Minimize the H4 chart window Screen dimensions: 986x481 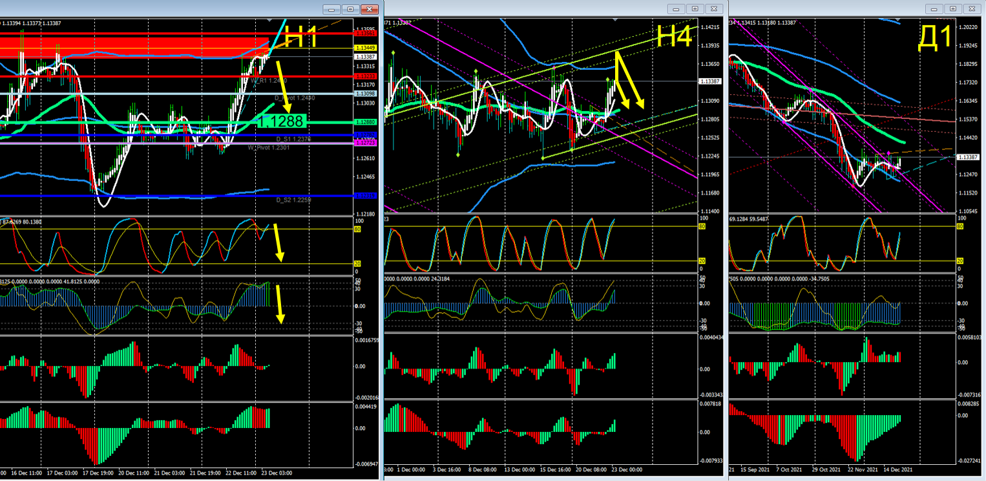(677, 9)
